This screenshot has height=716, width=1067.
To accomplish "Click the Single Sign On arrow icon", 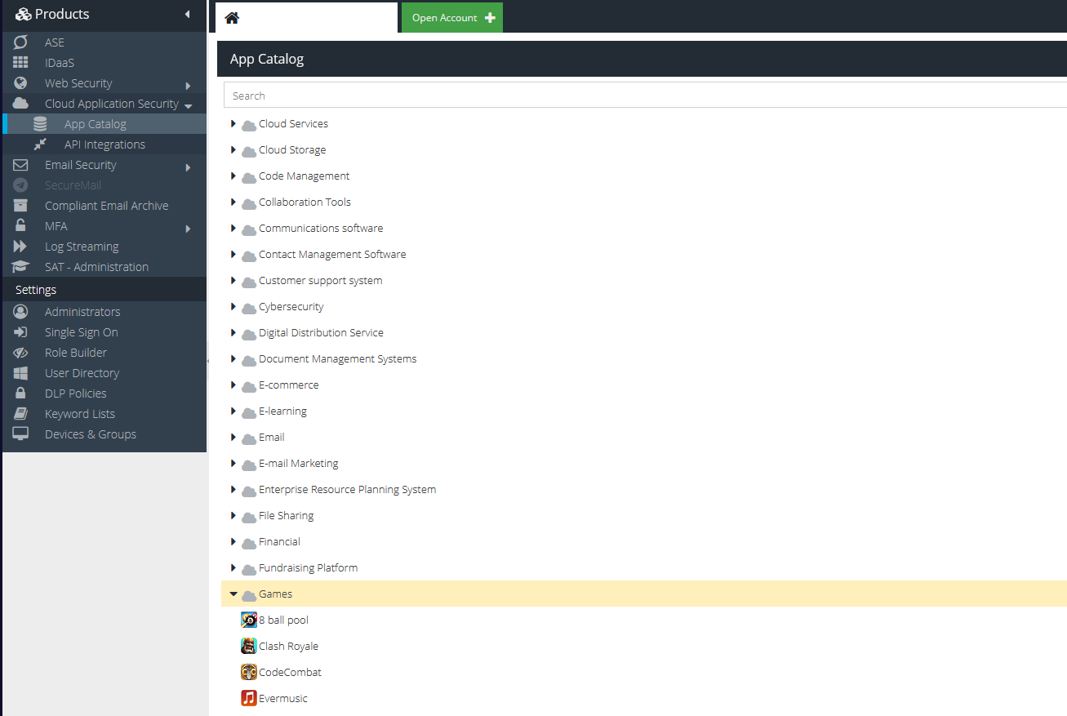I will (x=20, y=332).
